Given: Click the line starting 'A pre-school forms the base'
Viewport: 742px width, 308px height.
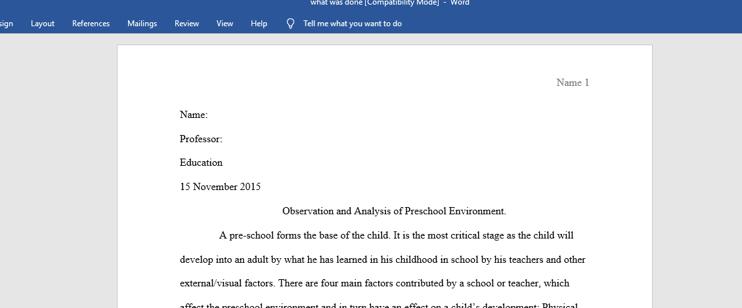Looking at the screenshot, I should (397, 235).
